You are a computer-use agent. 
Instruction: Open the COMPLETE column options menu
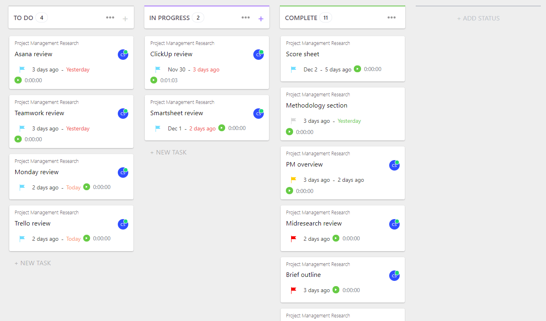[392, 17]
